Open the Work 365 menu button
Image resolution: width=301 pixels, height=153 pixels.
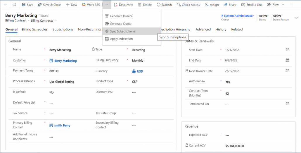pyautogui.click(x=91, y=5)
